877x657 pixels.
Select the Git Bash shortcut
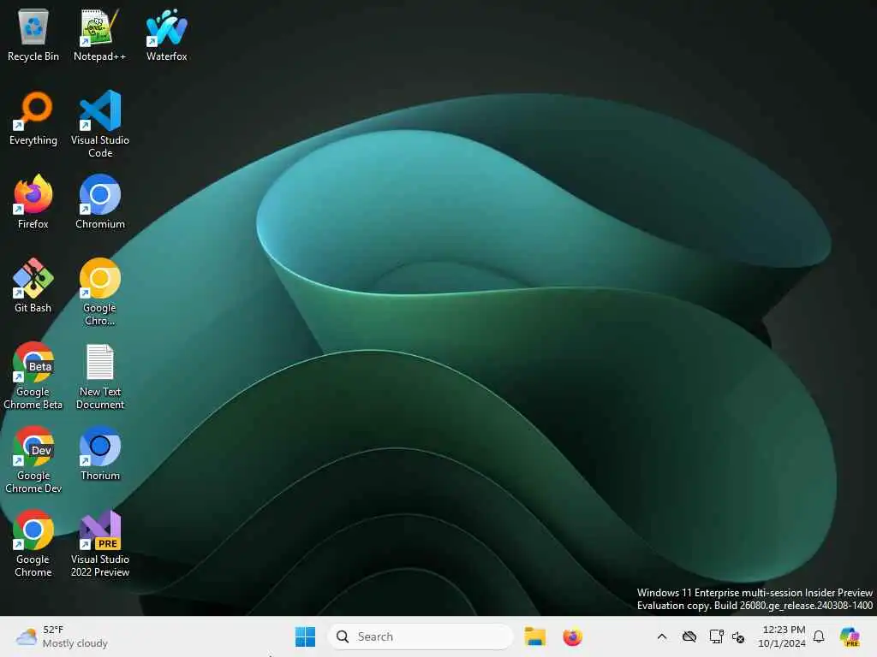pyautogui.click(x=33, y=286)
